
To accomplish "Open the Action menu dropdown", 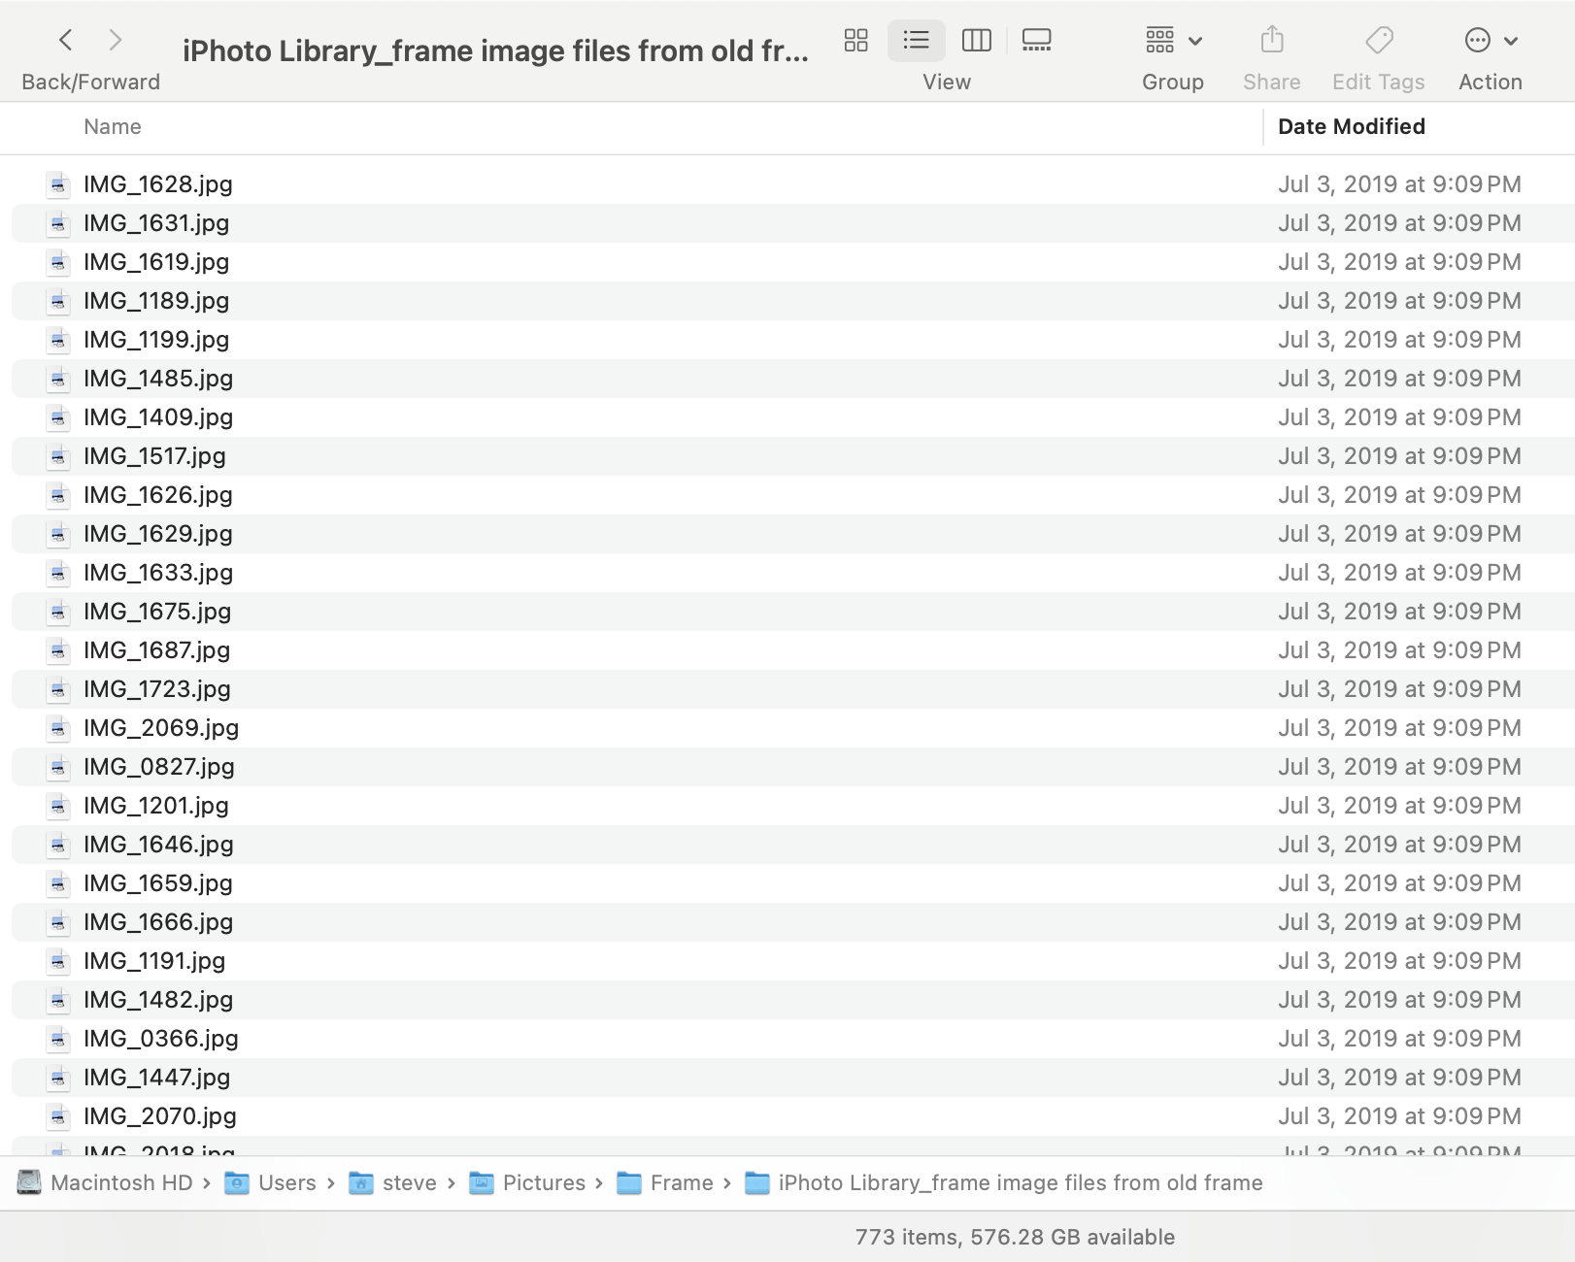I will tap(1491, 40).
